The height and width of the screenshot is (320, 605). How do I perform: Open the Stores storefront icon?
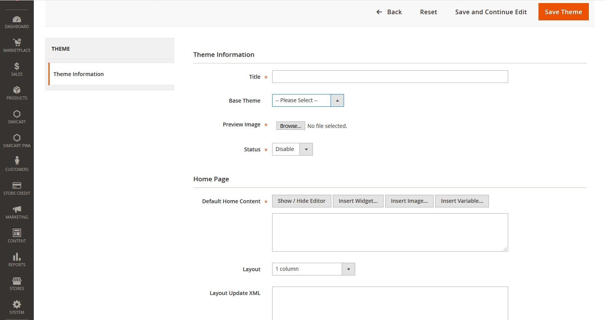[17, 281]
